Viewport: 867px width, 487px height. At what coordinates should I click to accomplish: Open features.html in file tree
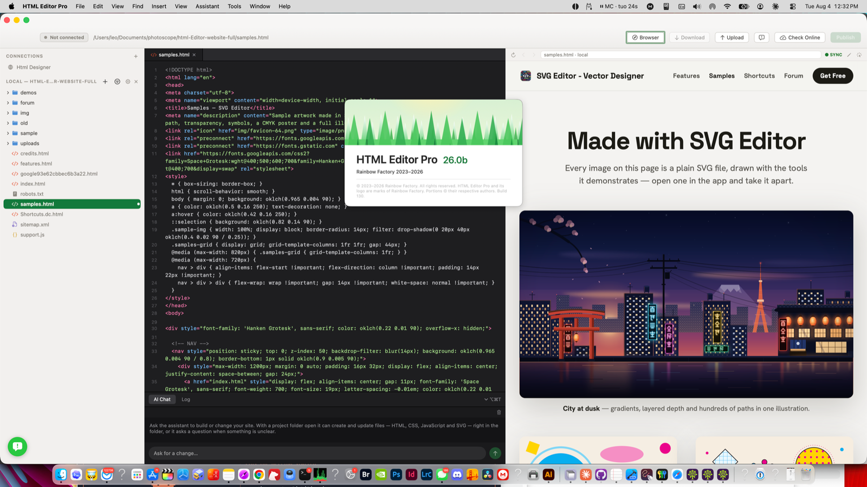point(36,163)
